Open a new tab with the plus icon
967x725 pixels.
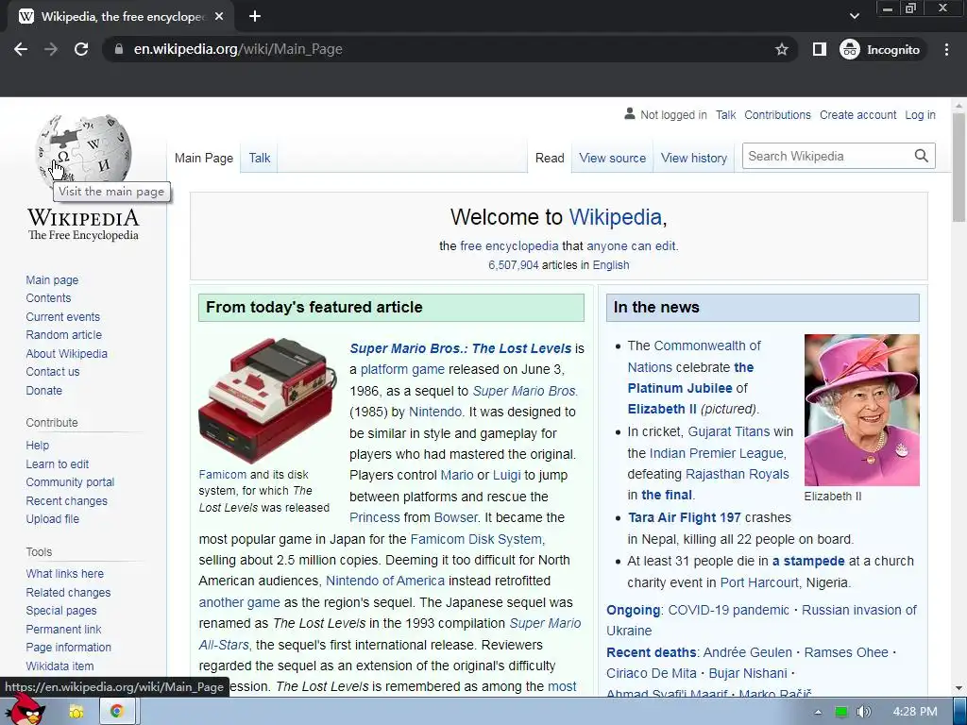click(x=255, y=17)
